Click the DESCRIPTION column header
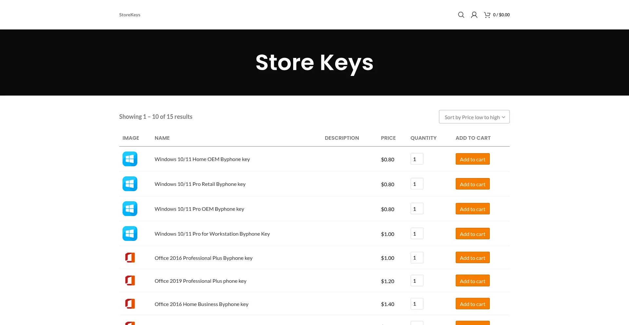Image resolution: width=629 pixels, height=325 pixels. (x=342, y=138)
